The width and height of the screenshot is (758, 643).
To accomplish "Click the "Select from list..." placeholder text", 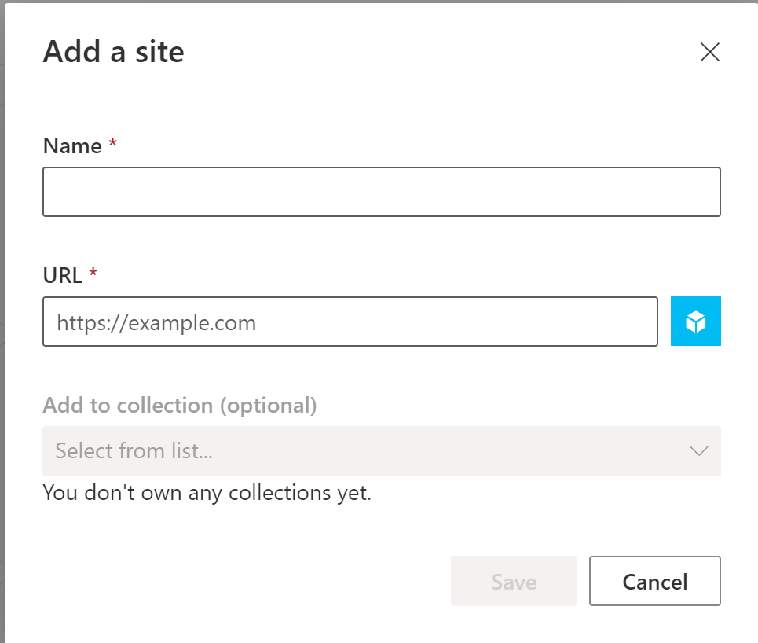I will tap(134, 451).
